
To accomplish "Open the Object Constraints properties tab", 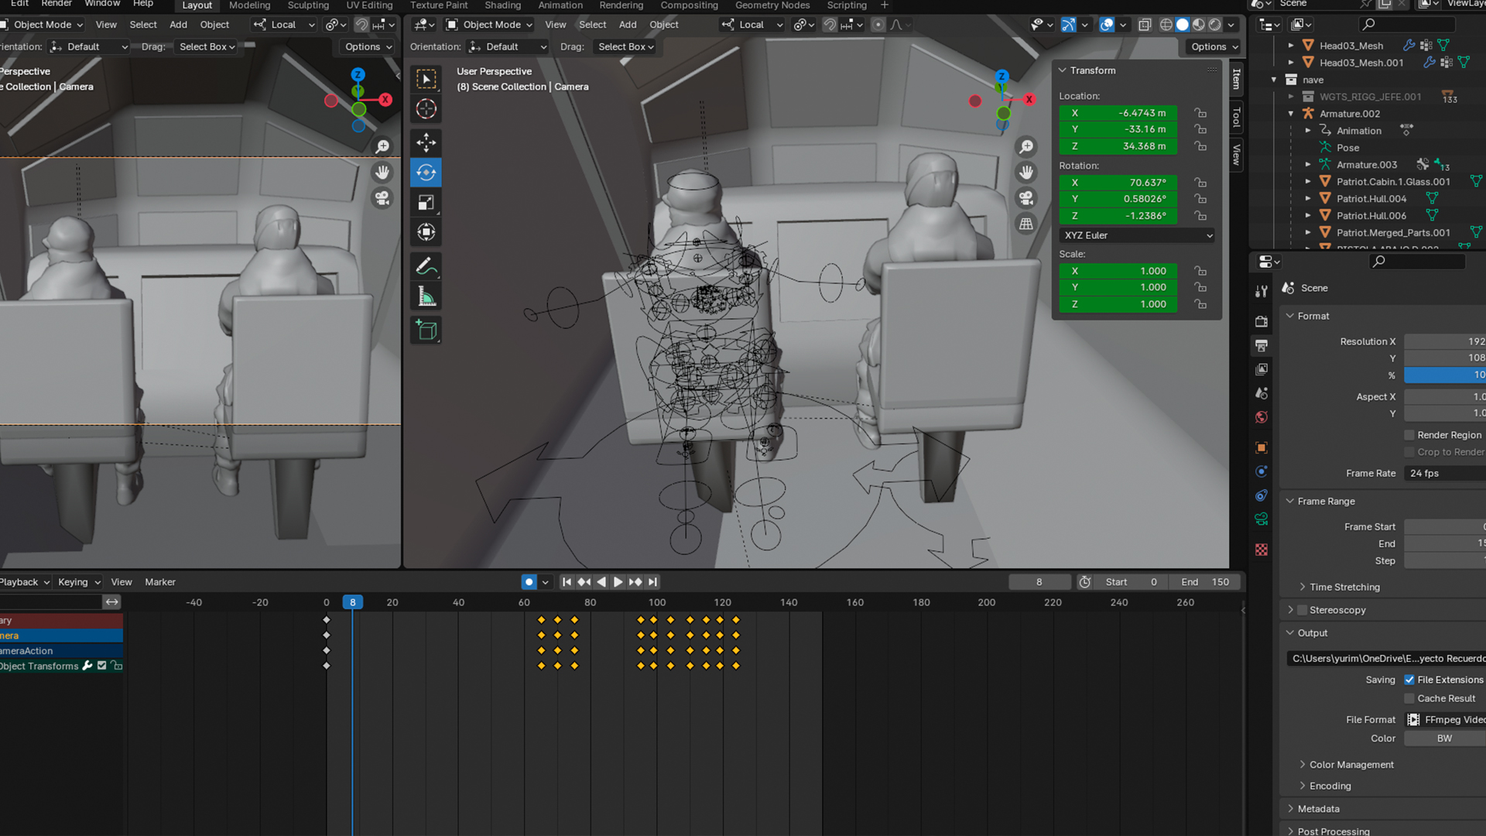I will (1262, 495).
